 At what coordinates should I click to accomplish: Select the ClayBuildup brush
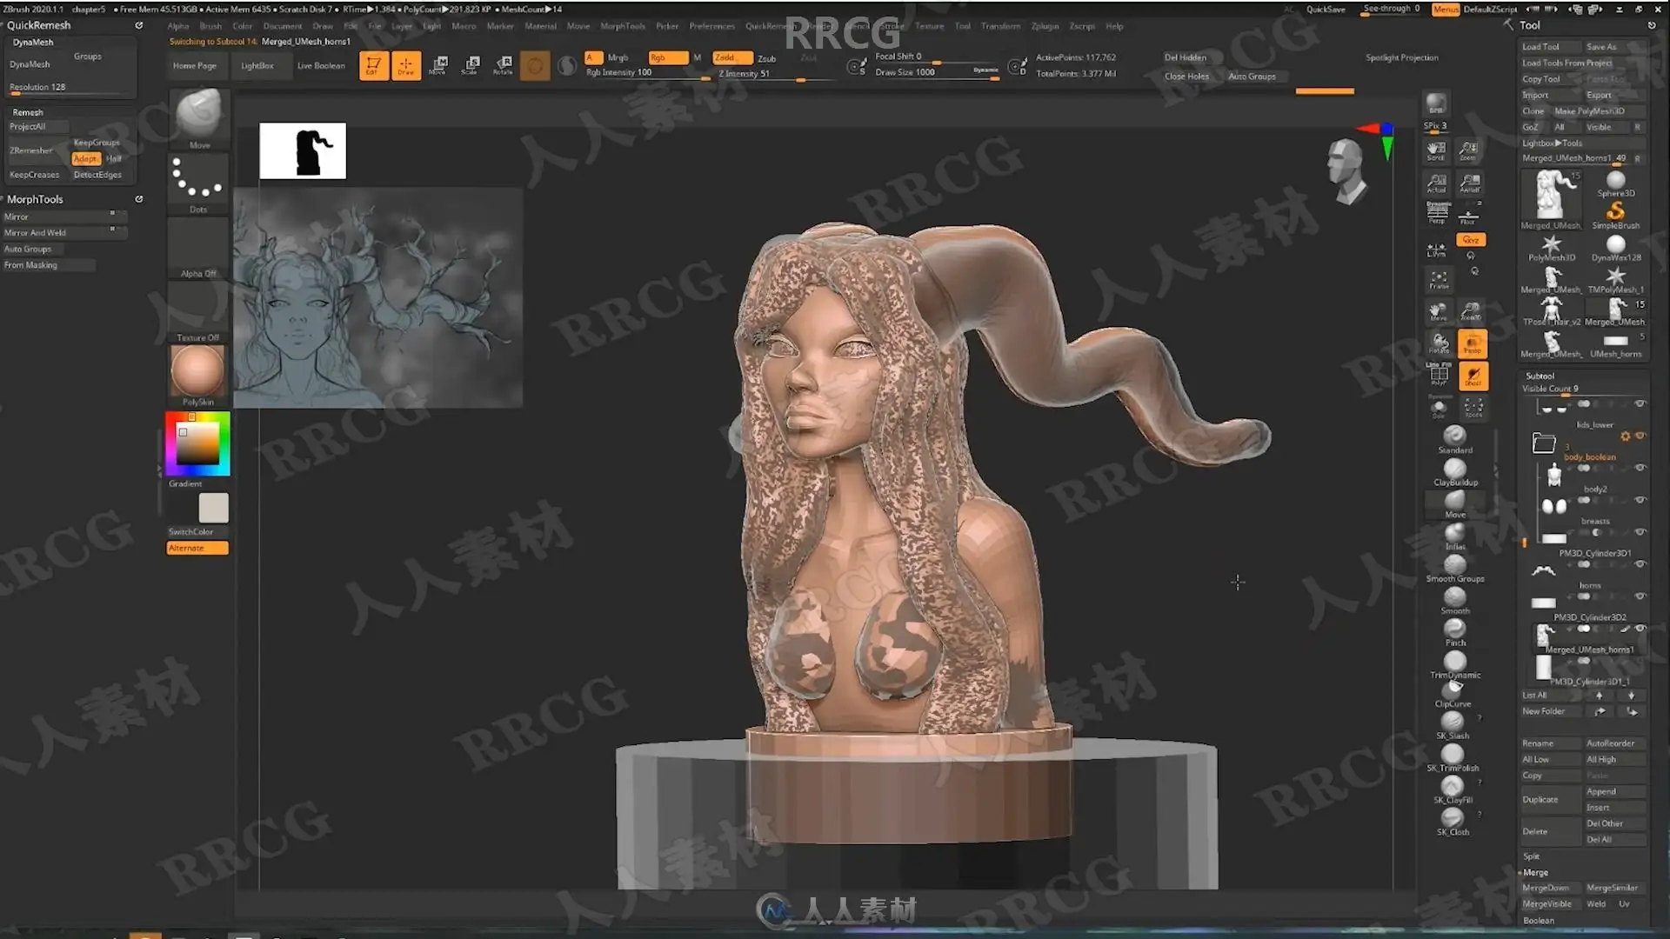click(1455, 471)
